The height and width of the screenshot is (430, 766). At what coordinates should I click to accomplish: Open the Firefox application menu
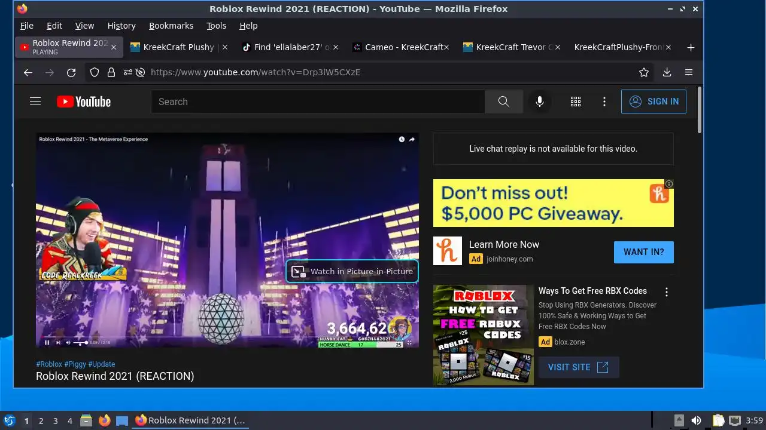[x=689, y=72]
